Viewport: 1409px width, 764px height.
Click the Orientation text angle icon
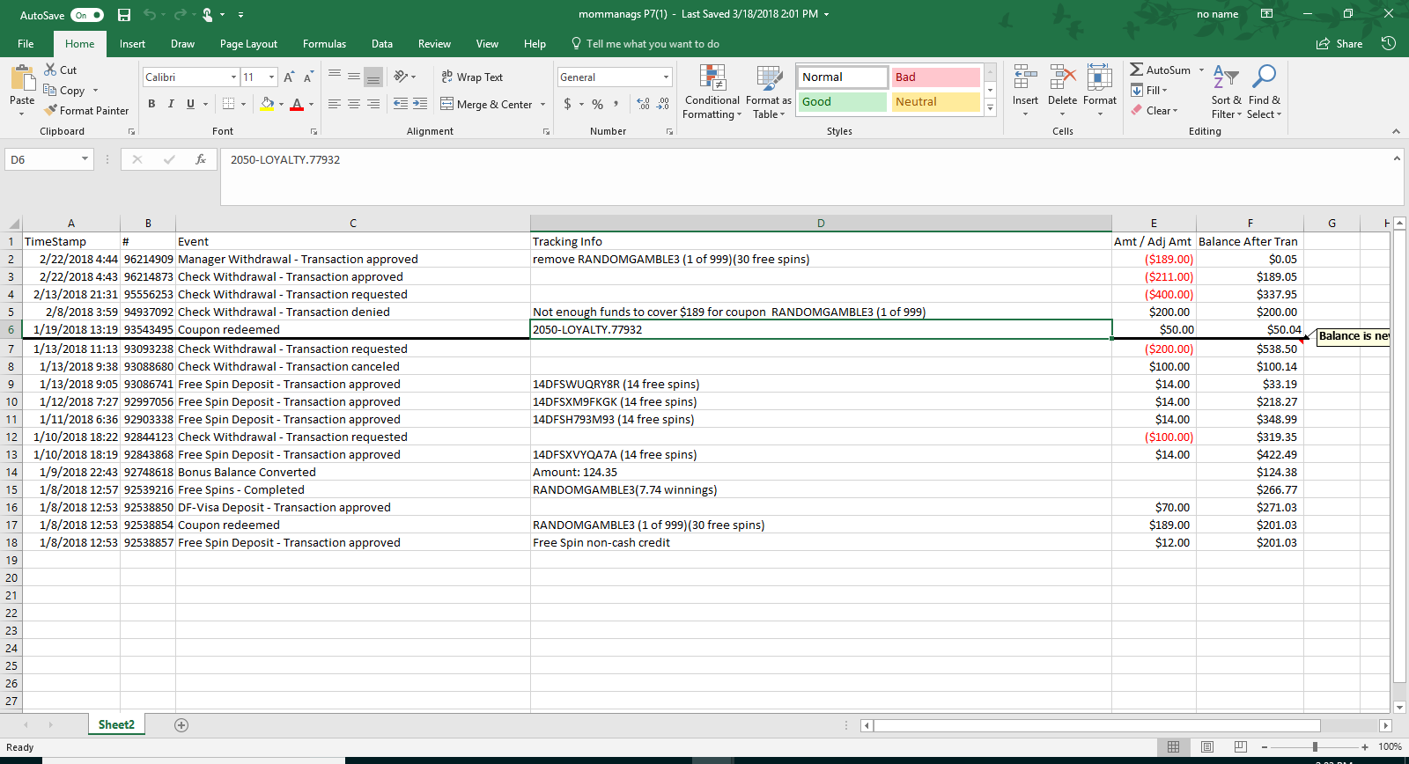click(401, 77)
